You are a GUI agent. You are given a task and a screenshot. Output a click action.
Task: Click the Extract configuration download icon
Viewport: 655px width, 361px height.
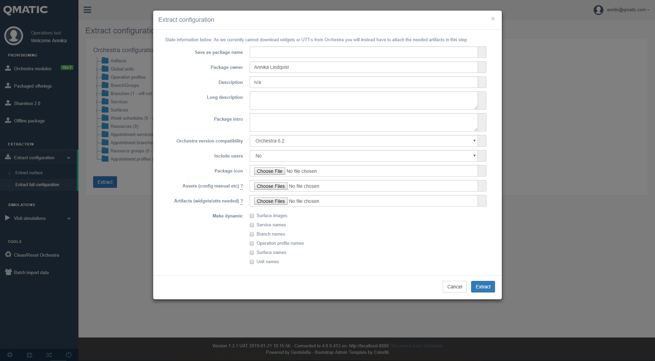point(8,157)
